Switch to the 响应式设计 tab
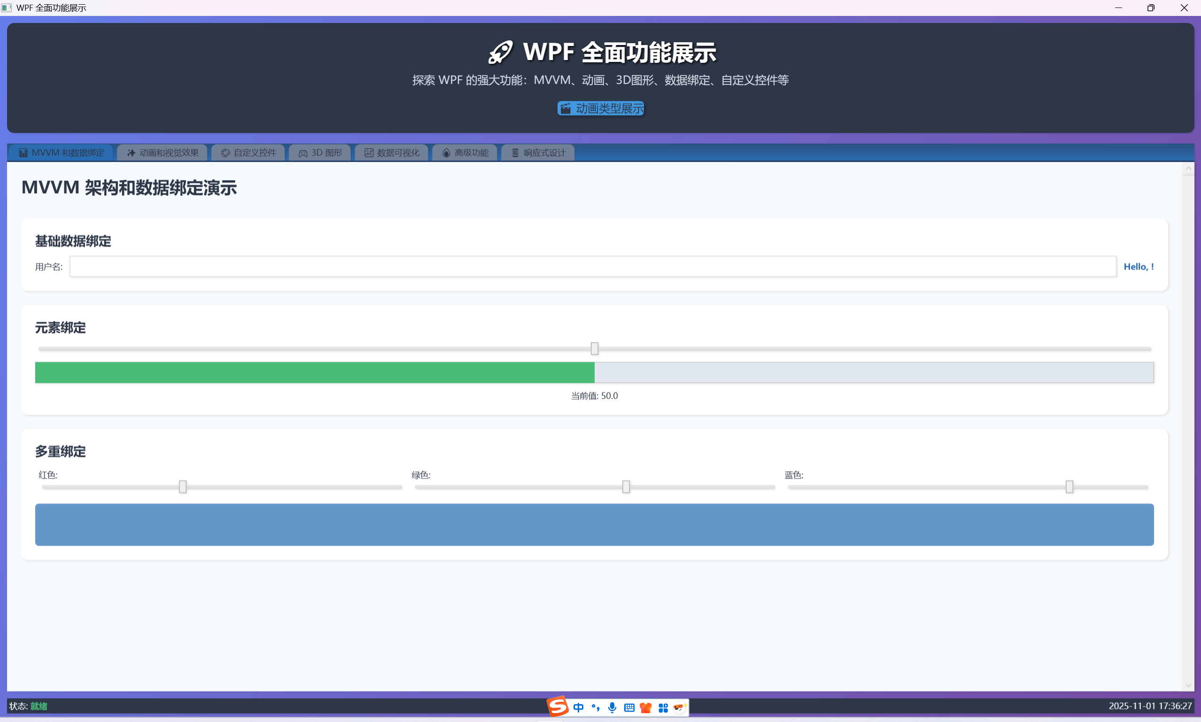 pyautogui.click(x=538, y=153)
